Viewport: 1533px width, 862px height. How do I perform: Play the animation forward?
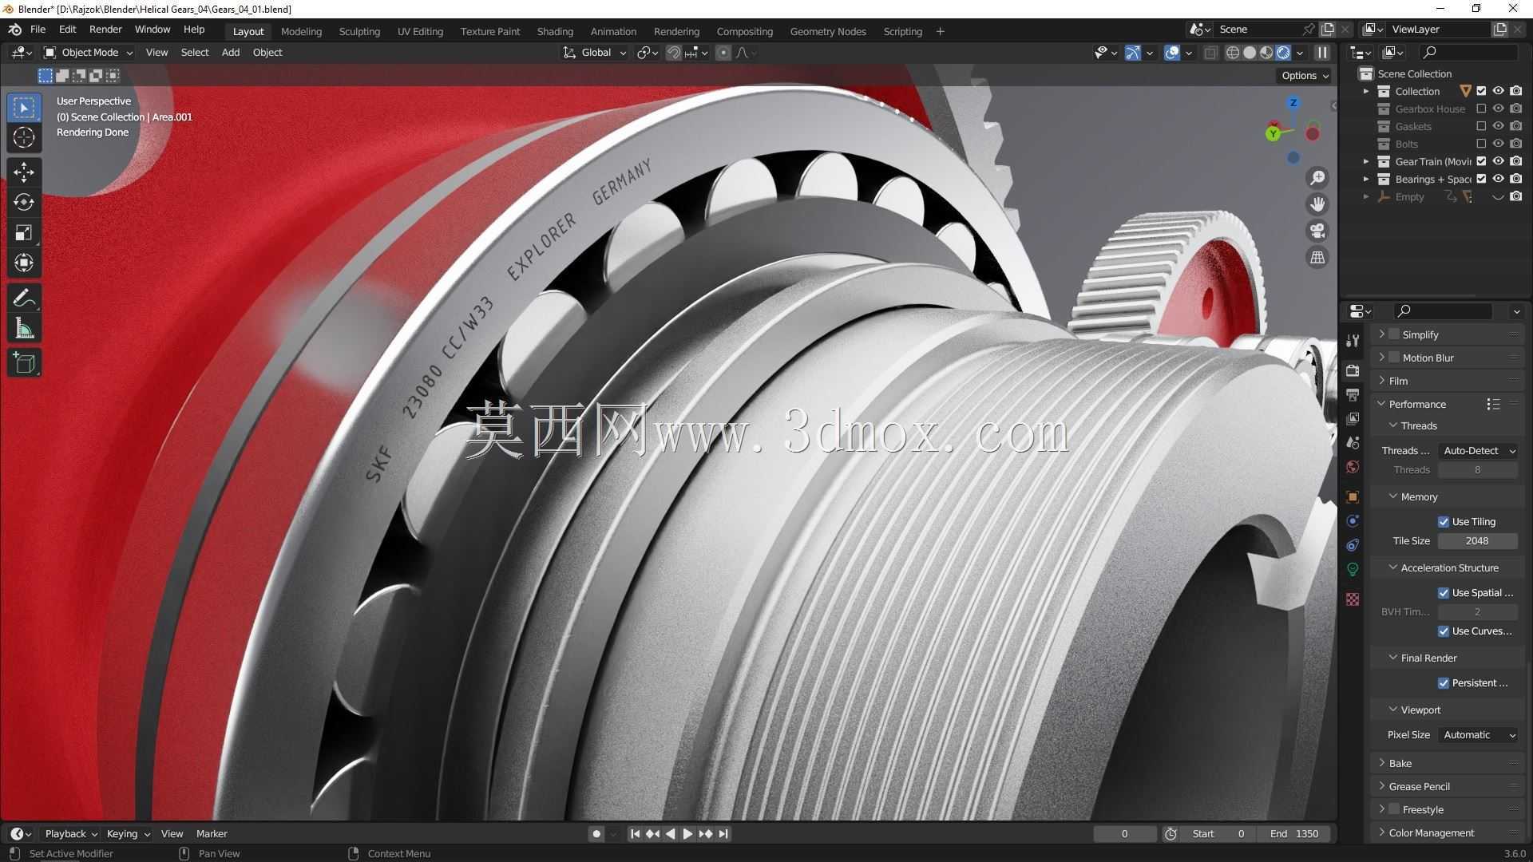[x=687, y=833]
